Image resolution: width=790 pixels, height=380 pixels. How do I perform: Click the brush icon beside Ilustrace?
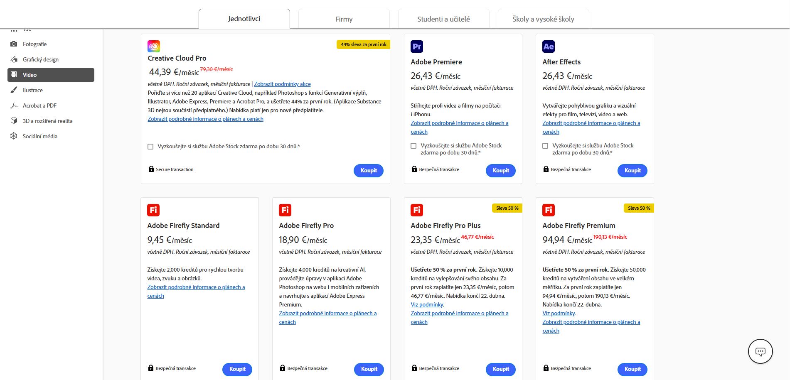(x=14, y=90)
